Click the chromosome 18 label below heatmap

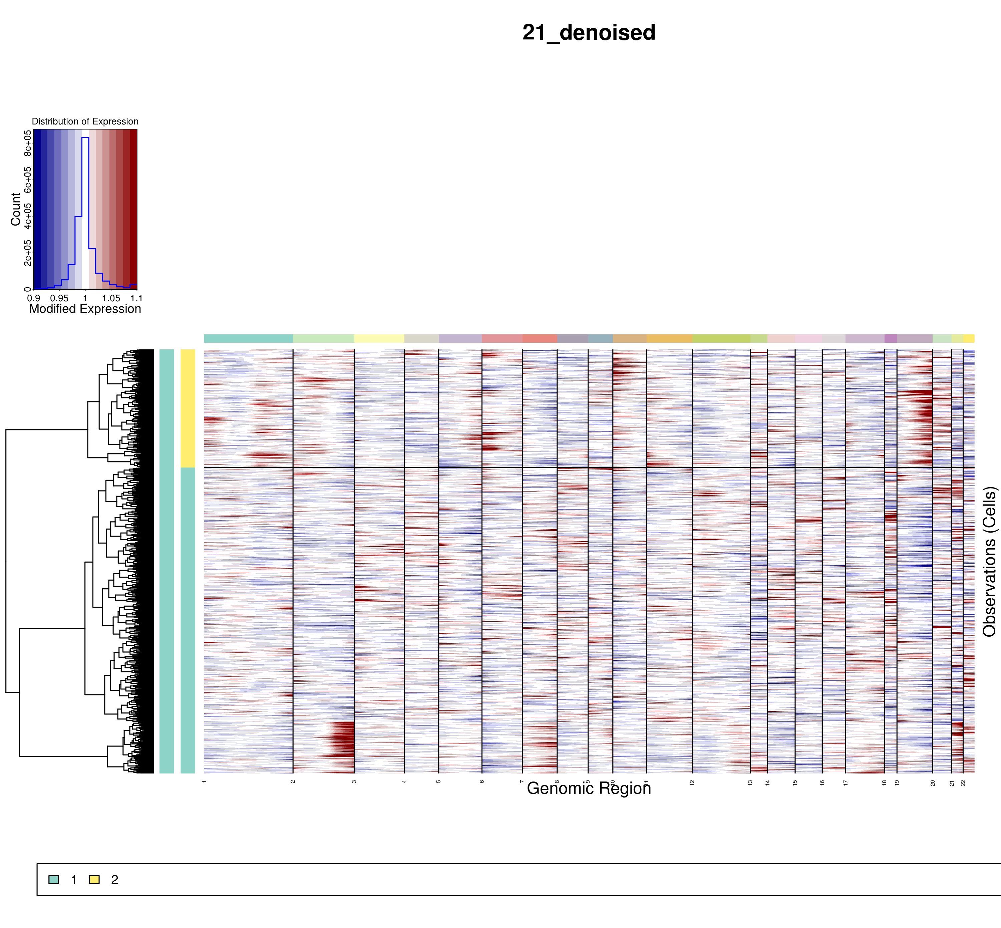(885, 783)
